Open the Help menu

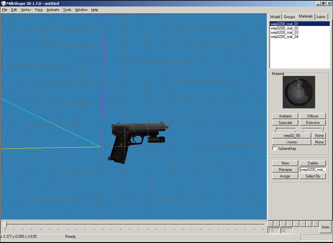[95, 10]
